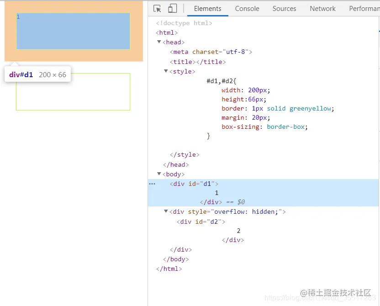
Task: Select the div id d2 node
Action: pyautogui.click(x=201, y=222)
